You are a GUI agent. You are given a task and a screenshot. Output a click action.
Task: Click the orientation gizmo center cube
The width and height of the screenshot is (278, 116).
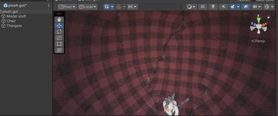pyautogui.click(x=259, y=27)
